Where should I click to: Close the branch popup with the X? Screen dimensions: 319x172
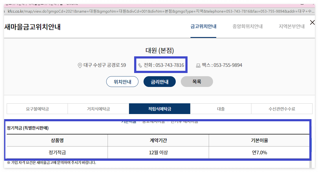click(x=312, y=23)
